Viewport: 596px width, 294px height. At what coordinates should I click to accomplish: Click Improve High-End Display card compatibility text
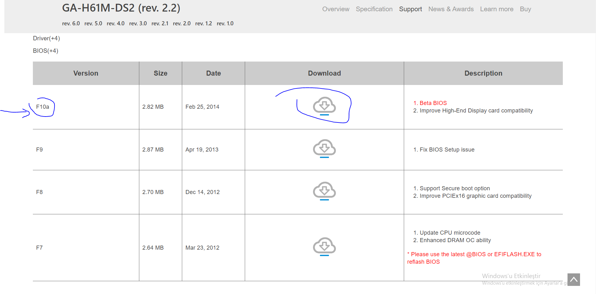click(476, 111)
